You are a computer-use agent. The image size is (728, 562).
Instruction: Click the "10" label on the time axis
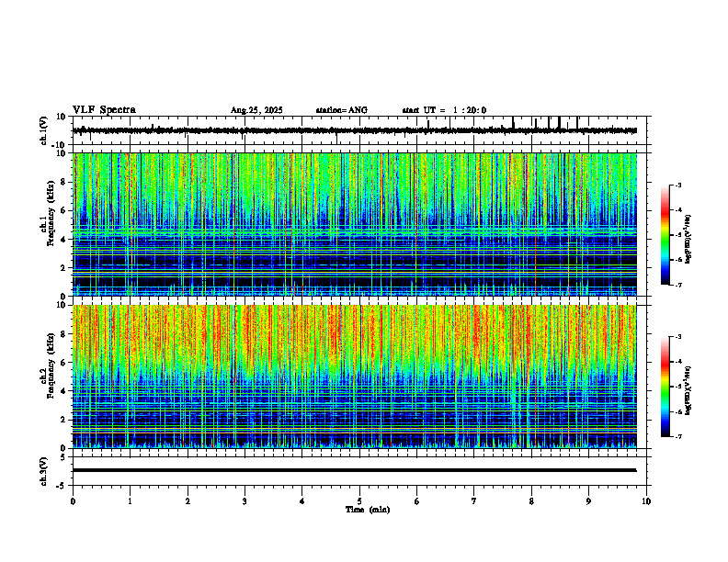[646, 501]
